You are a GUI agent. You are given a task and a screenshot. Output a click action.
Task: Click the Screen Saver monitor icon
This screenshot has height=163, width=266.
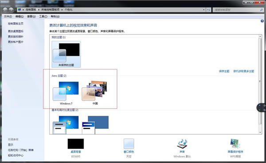click(235, 144)
